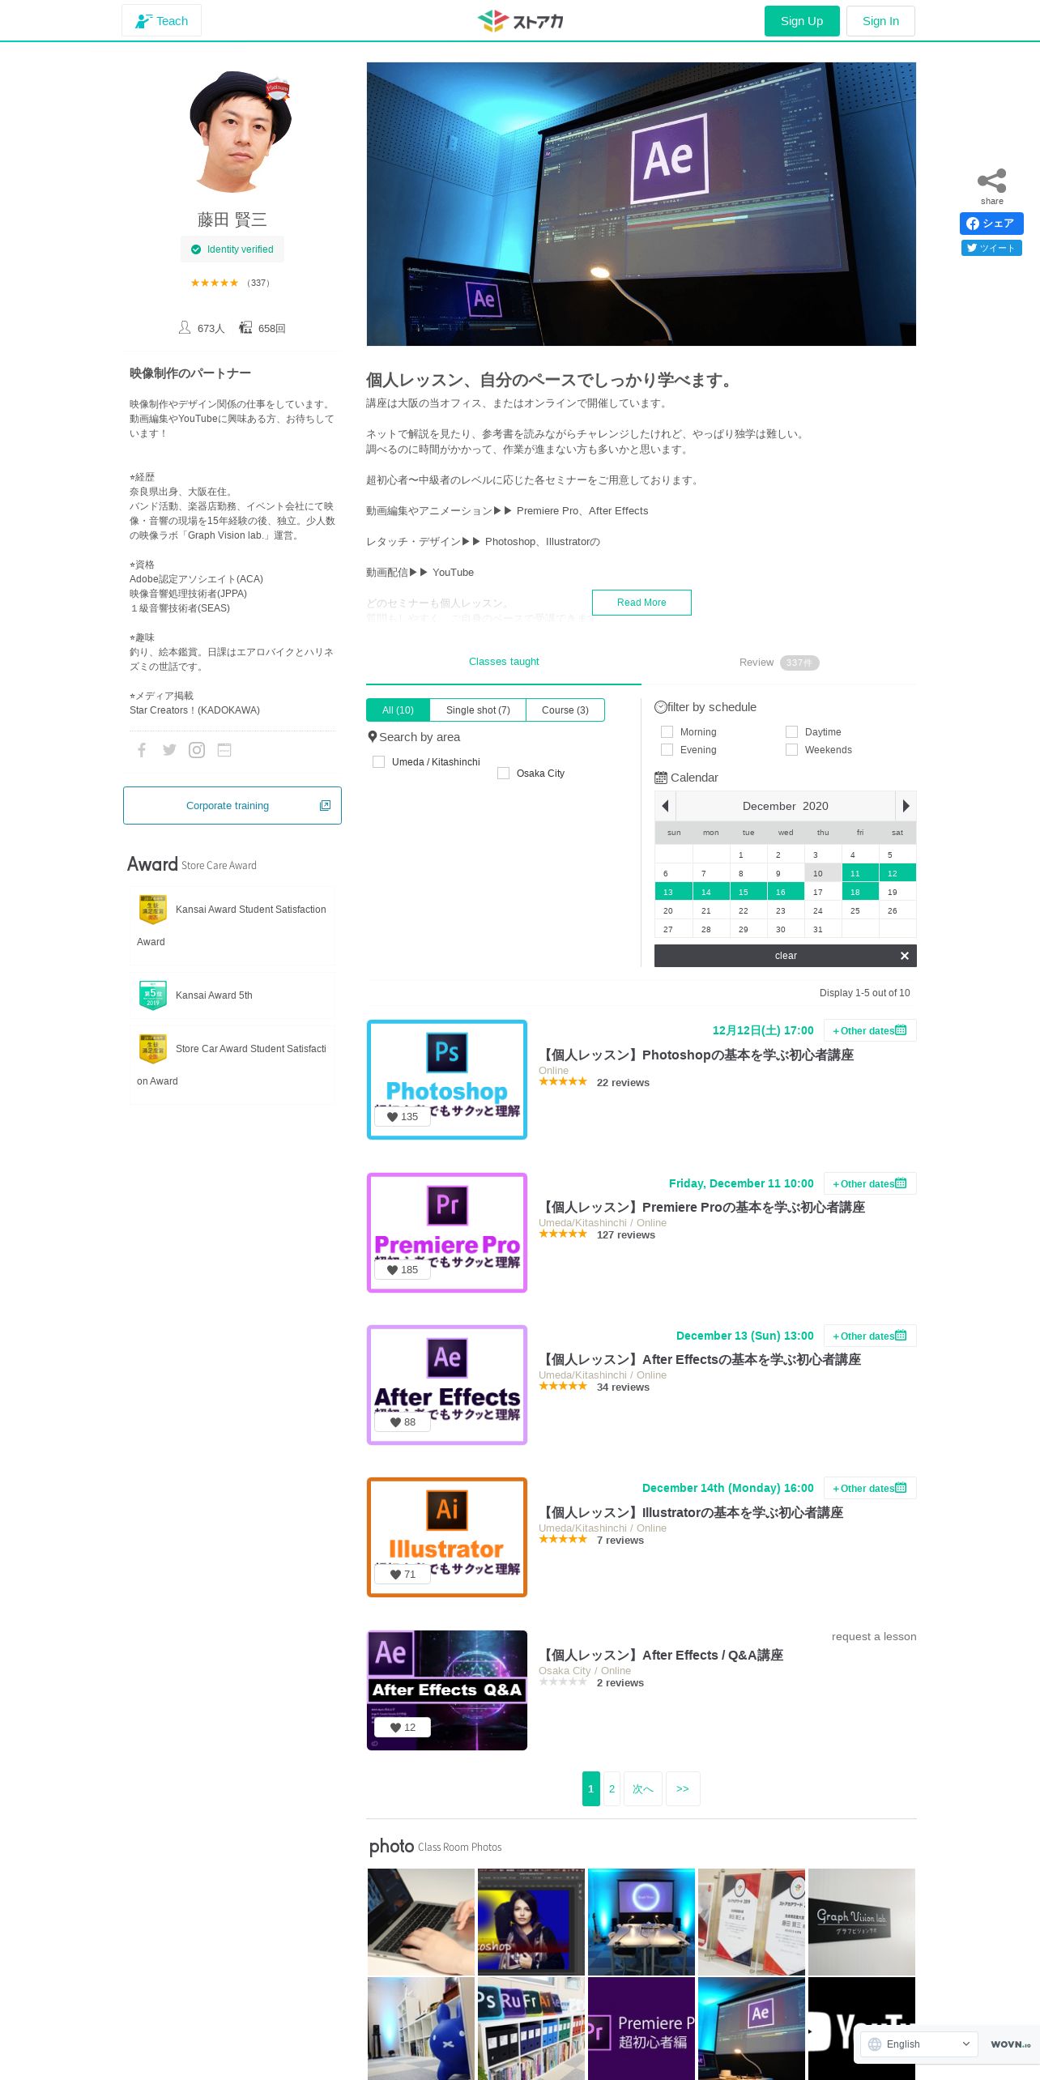Click the 658回 classes held icon

(x=245, y=327)
